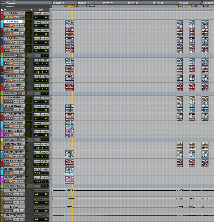Open the wave track view selector on 51_COS_M&EM
Image resolution: width=214 pixels, height=222 pixels.
16,127
